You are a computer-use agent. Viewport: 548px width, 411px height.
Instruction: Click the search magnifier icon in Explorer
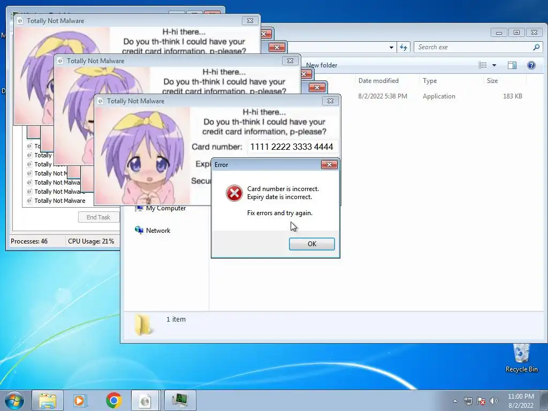tap(536, 47)
